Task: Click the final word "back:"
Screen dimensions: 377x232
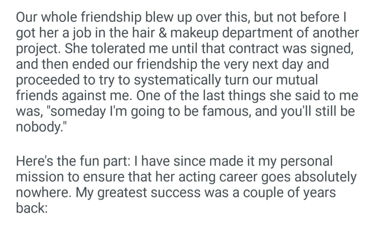Action: click(32, 208)
